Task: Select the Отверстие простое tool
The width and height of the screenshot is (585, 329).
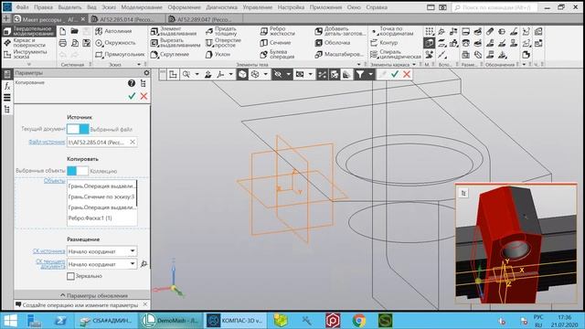Action: (223, 43)
